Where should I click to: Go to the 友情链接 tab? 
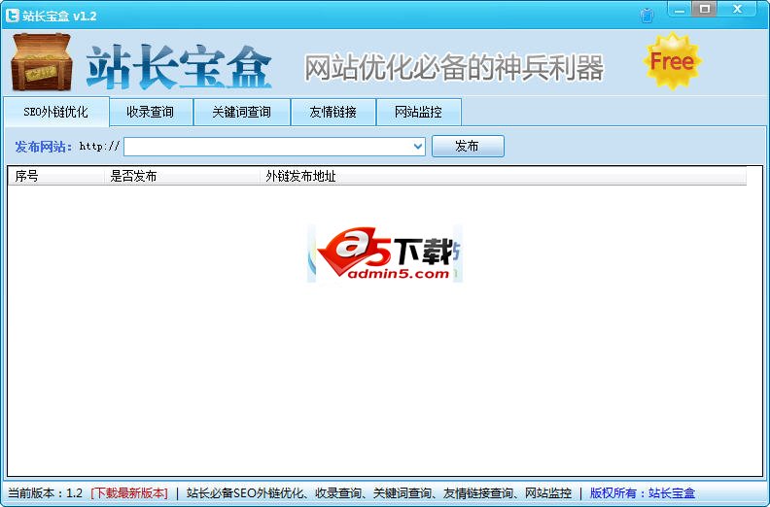click(332, 112)
